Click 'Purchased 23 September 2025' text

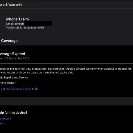(x=25, y=28)
